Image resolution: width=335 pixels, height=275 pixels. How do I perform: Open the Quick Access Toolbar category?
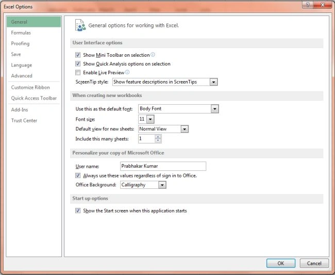(33, 98)
